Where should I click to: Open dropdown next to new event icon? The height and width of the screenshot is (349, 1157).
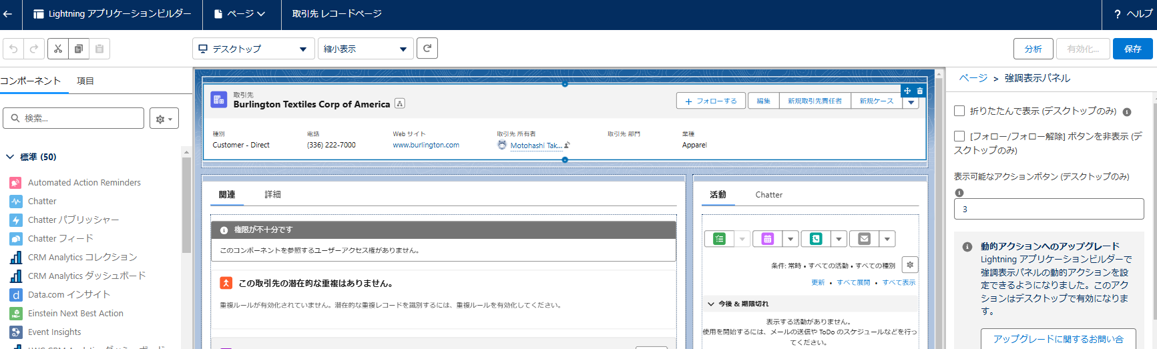tap(790, 239)
